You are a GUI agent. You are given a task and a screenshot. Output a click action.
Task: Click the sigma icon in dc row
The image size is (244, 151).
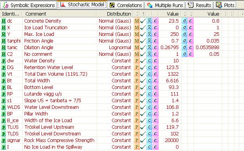[x=184, y=21]
